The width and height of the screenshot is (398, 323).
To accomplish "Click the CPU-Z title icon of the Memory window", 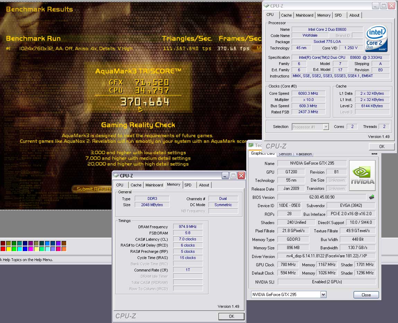I will [x=116, y=175].
